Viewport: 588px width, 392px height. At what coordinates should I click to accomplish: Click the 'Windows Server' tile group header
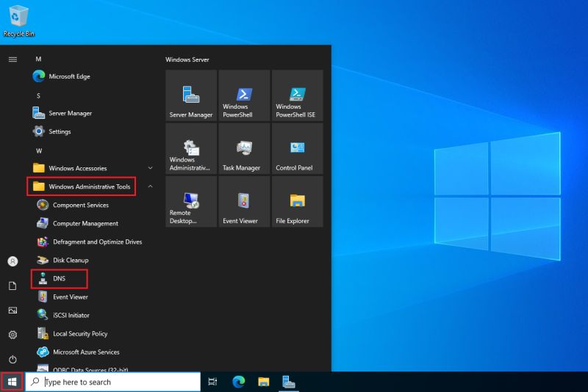click(187, 59)
